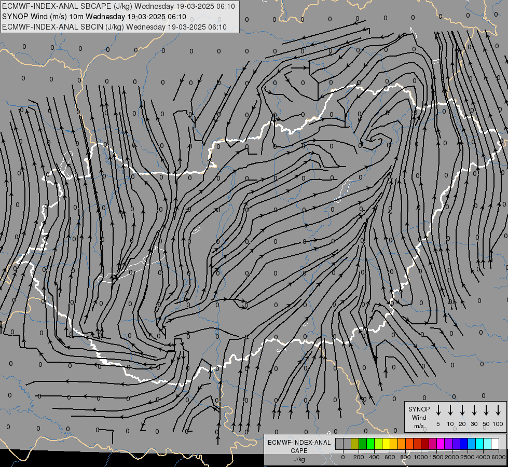Select the white swatch ending the CAPE scale
The image size is (508, 467).
pos(495,444)
